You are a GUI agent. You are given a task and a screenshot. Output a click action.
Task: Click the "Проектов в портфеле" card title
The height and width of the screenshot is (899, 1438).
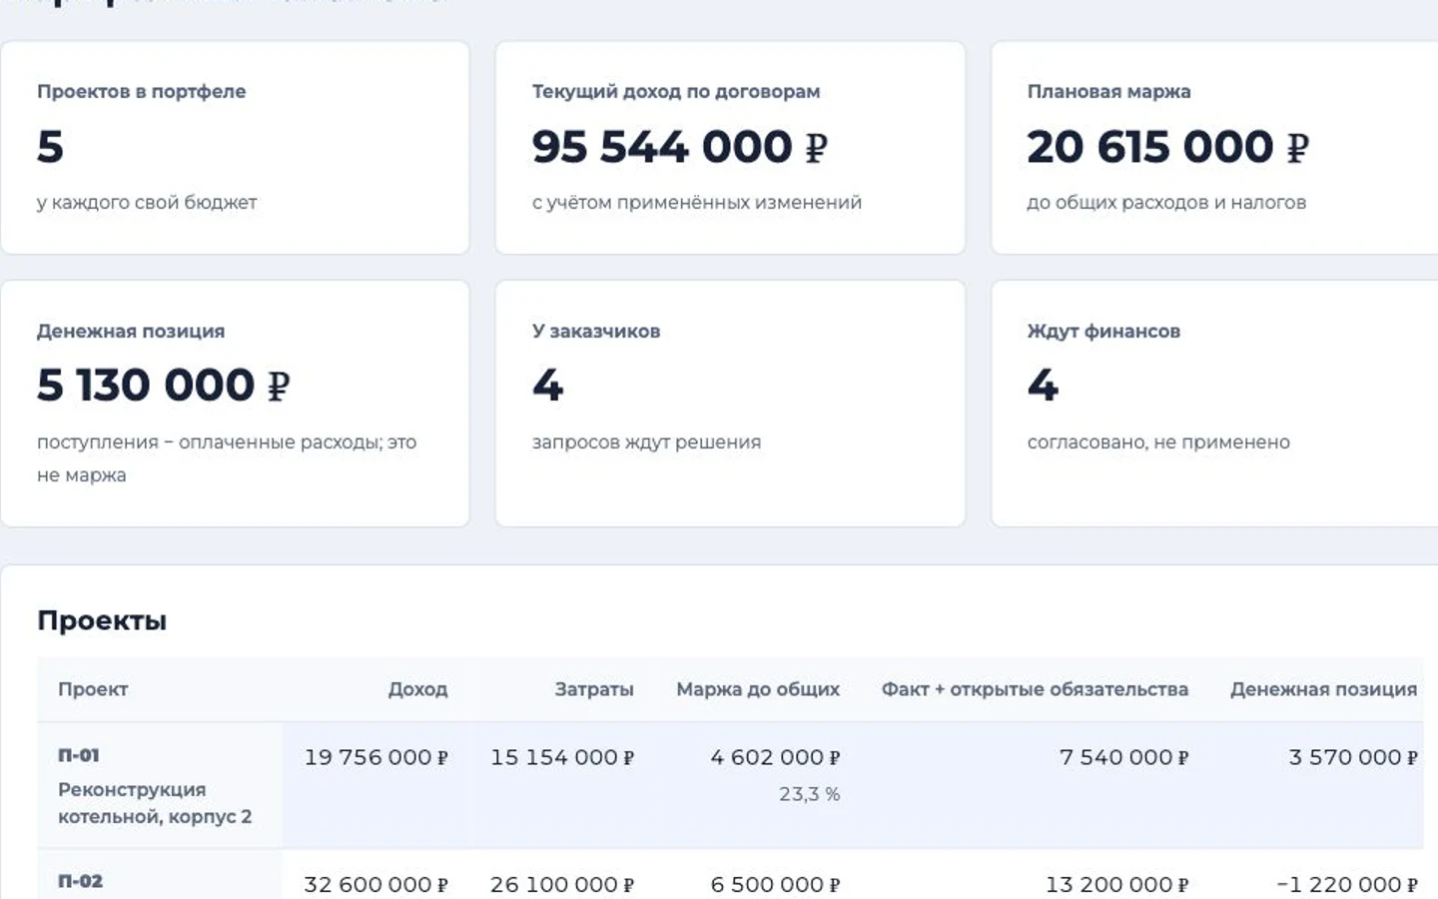tap(141, 92)
